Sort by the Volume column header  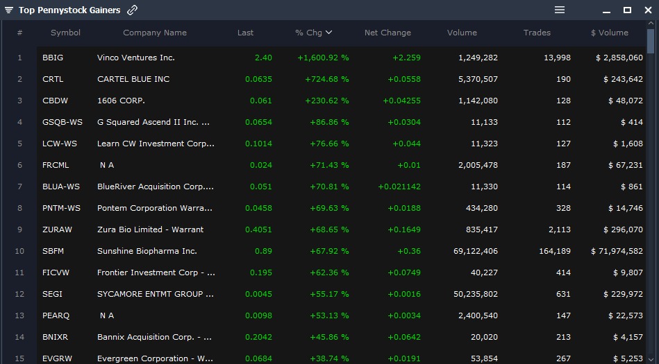tap(462, 33)
